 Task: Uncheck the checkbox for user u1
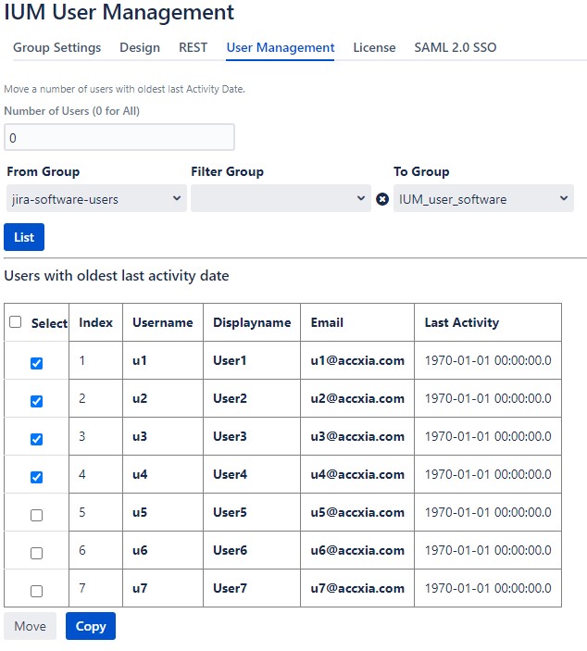coord(36,363)
